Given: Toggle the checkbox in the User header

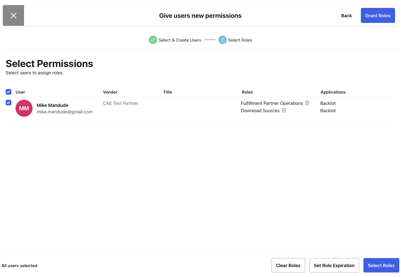Looking at the screenshot, I should pos(8,92).
